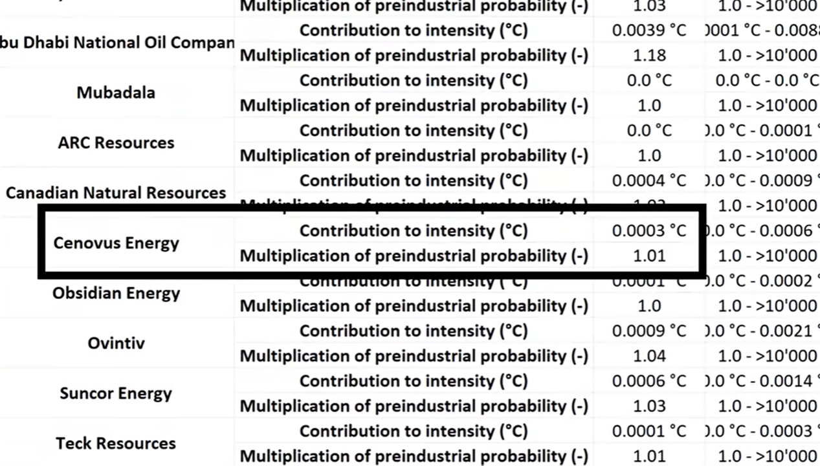
Task: Select Cenovus probability value 1.01
Action: [648, 256]
